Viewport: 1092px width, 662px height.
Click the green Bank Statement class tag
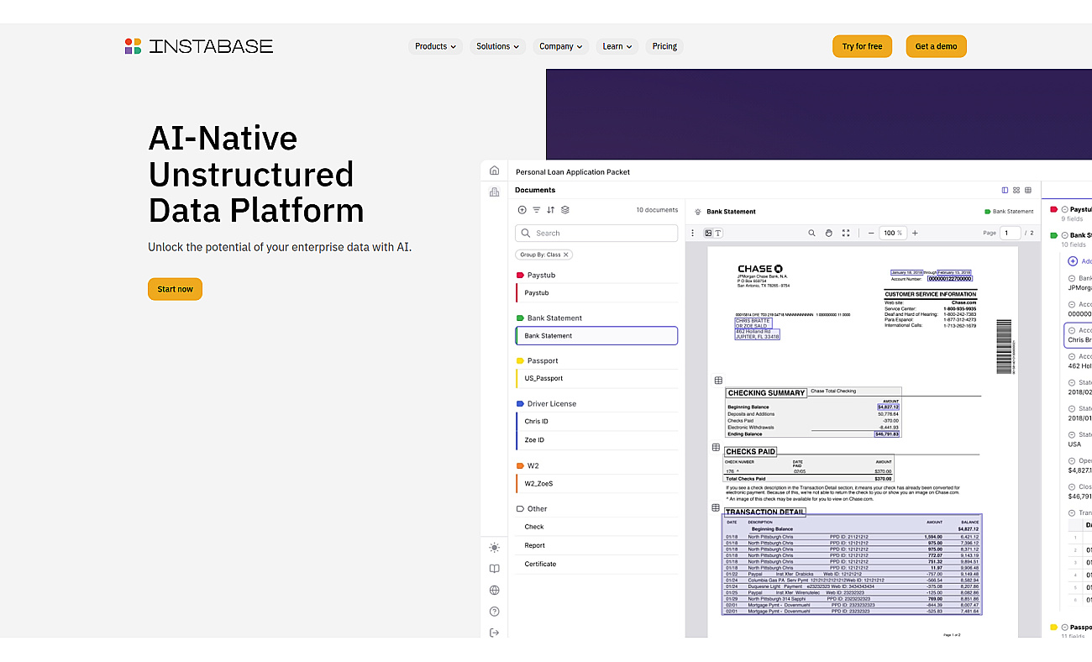click(1009, 212)
